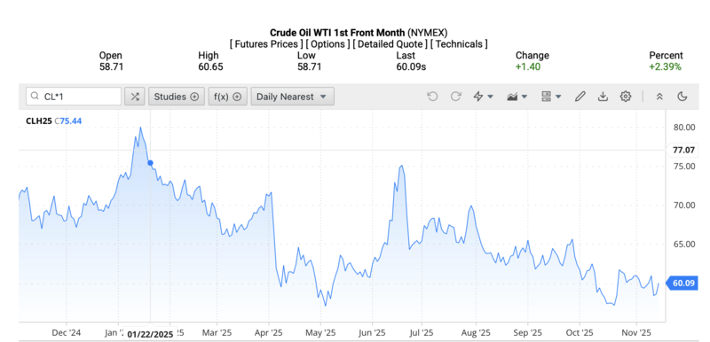
Task: Click the 77.07 crosshair price label
Action: (x=683, y=150)
